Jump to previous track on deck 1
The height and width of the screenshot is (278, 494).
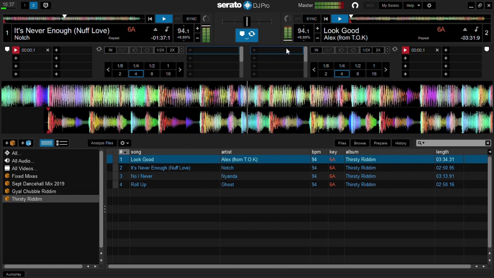click(150, 19)
